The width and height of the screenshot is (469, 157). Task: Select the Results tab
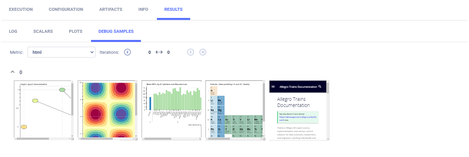pos(173,9)
